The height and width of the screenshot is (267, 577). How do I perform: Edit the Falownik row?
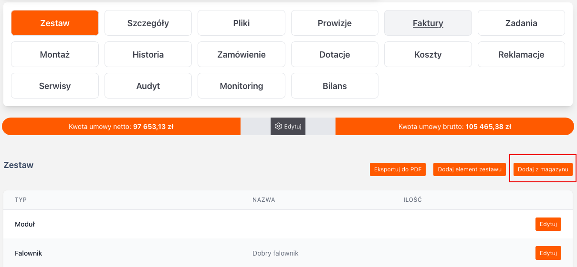pyautogui.click(x=548, y=253)
